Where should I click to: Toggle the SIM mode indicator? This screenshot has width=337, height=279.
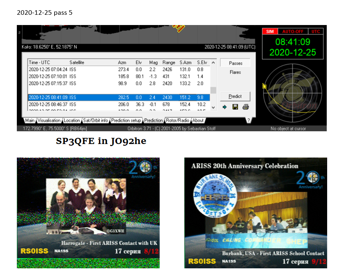(x=270, y=32)
